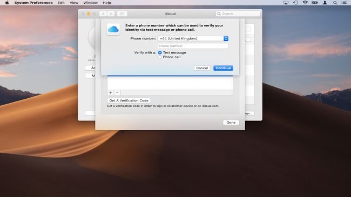Click the yellow minimize window button
The height and width of the screenshot is (197, 351).
click(89, 14)
